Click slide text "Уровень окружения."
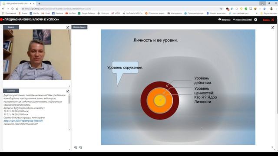 [x=125, y=68]
